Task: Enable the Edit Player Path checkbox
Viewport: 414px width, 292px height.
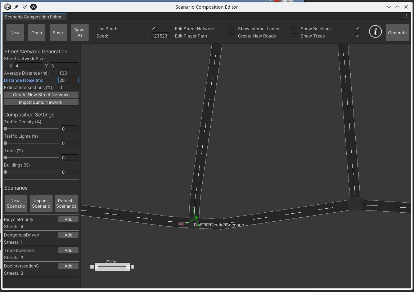Action: coord(232,36)
